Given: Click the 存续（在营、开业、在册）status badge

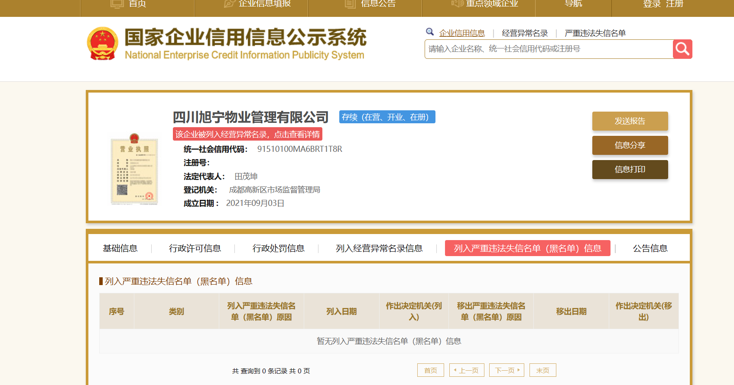Looking at the screenshot, I should [387, 117].
